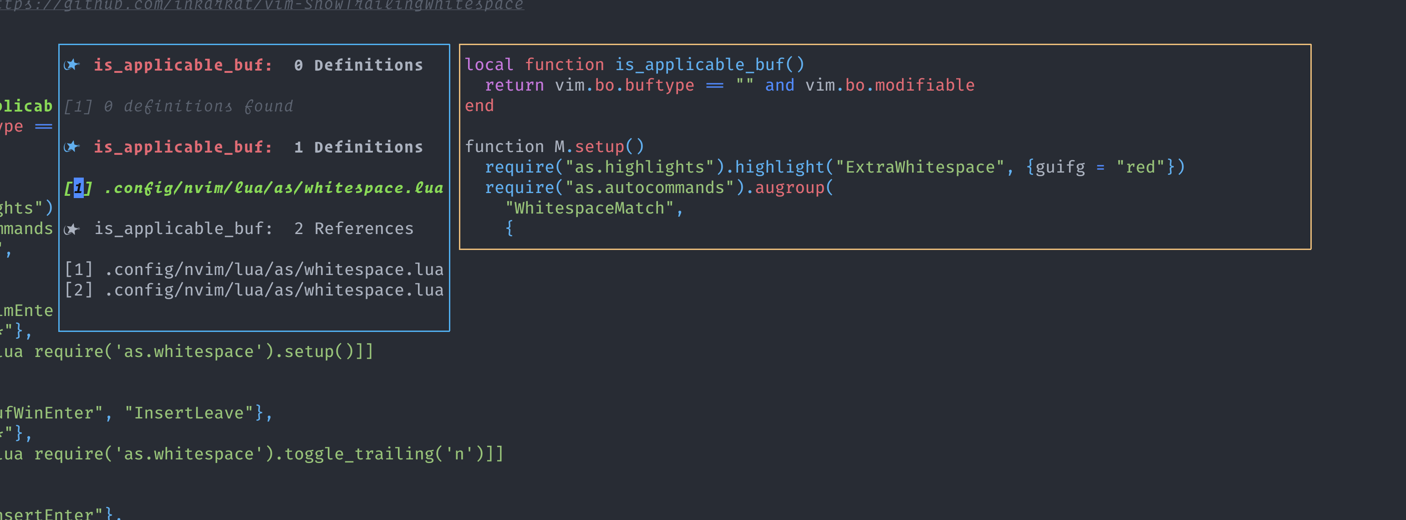
Task: Click the 'end' keyword in the preview
Action: click(479, 105)
